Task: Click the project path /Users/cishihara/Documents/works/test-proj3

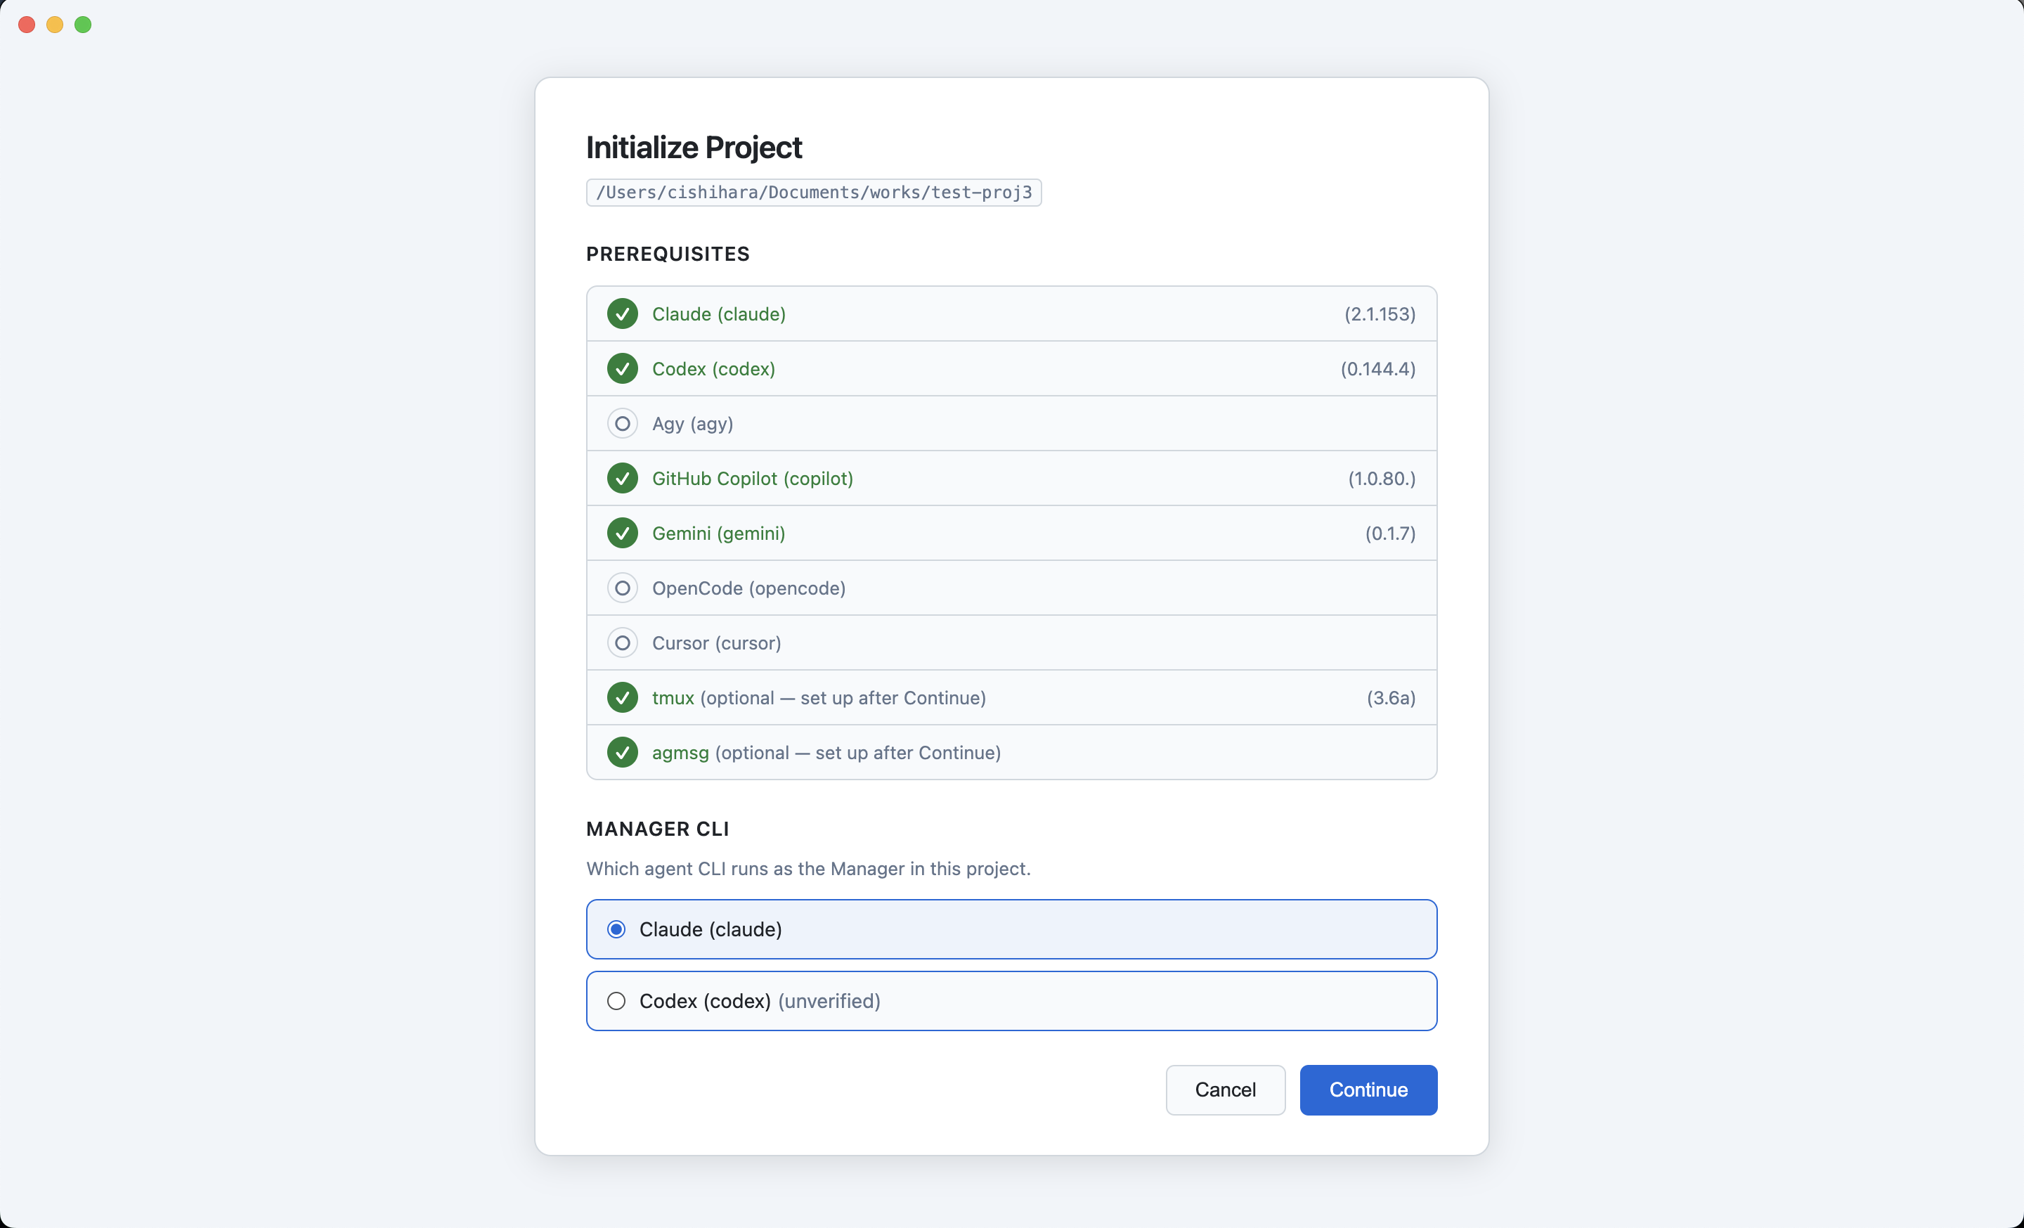Action: [814, 192]
